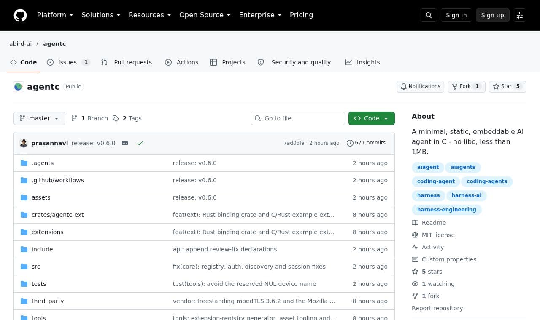Switch to the Actions tab

pyautogui.click(x=182, y=62)
